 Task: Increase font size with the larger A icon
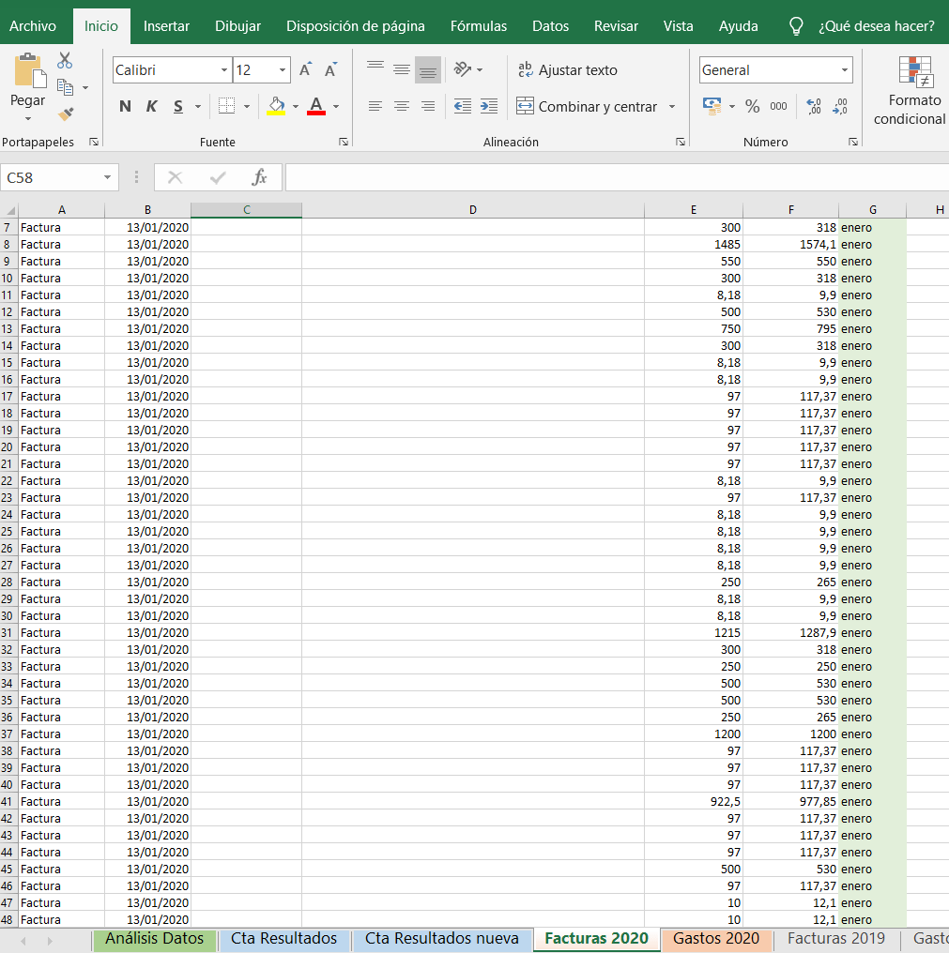point(306,70)
